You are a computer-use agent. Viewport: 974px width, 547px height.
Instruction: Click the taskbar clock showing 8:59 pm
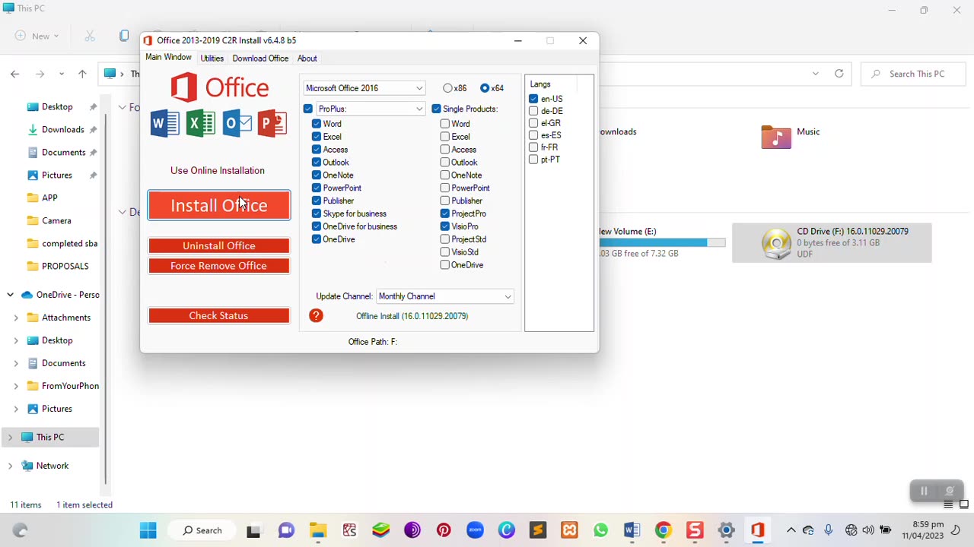(x=922, y=530)
